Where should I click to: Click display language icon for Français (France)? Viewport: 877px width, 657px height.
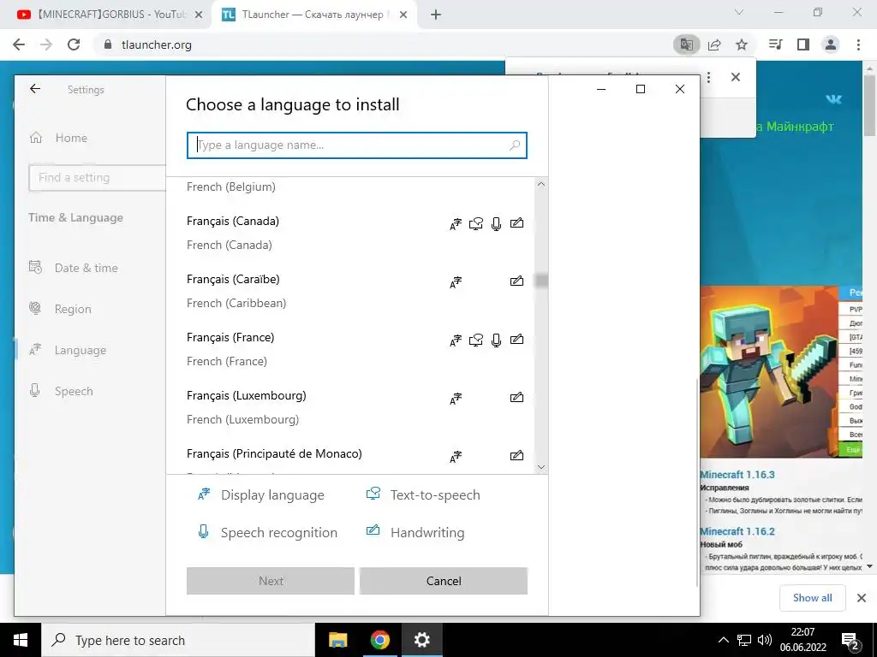tap(456, 340)
